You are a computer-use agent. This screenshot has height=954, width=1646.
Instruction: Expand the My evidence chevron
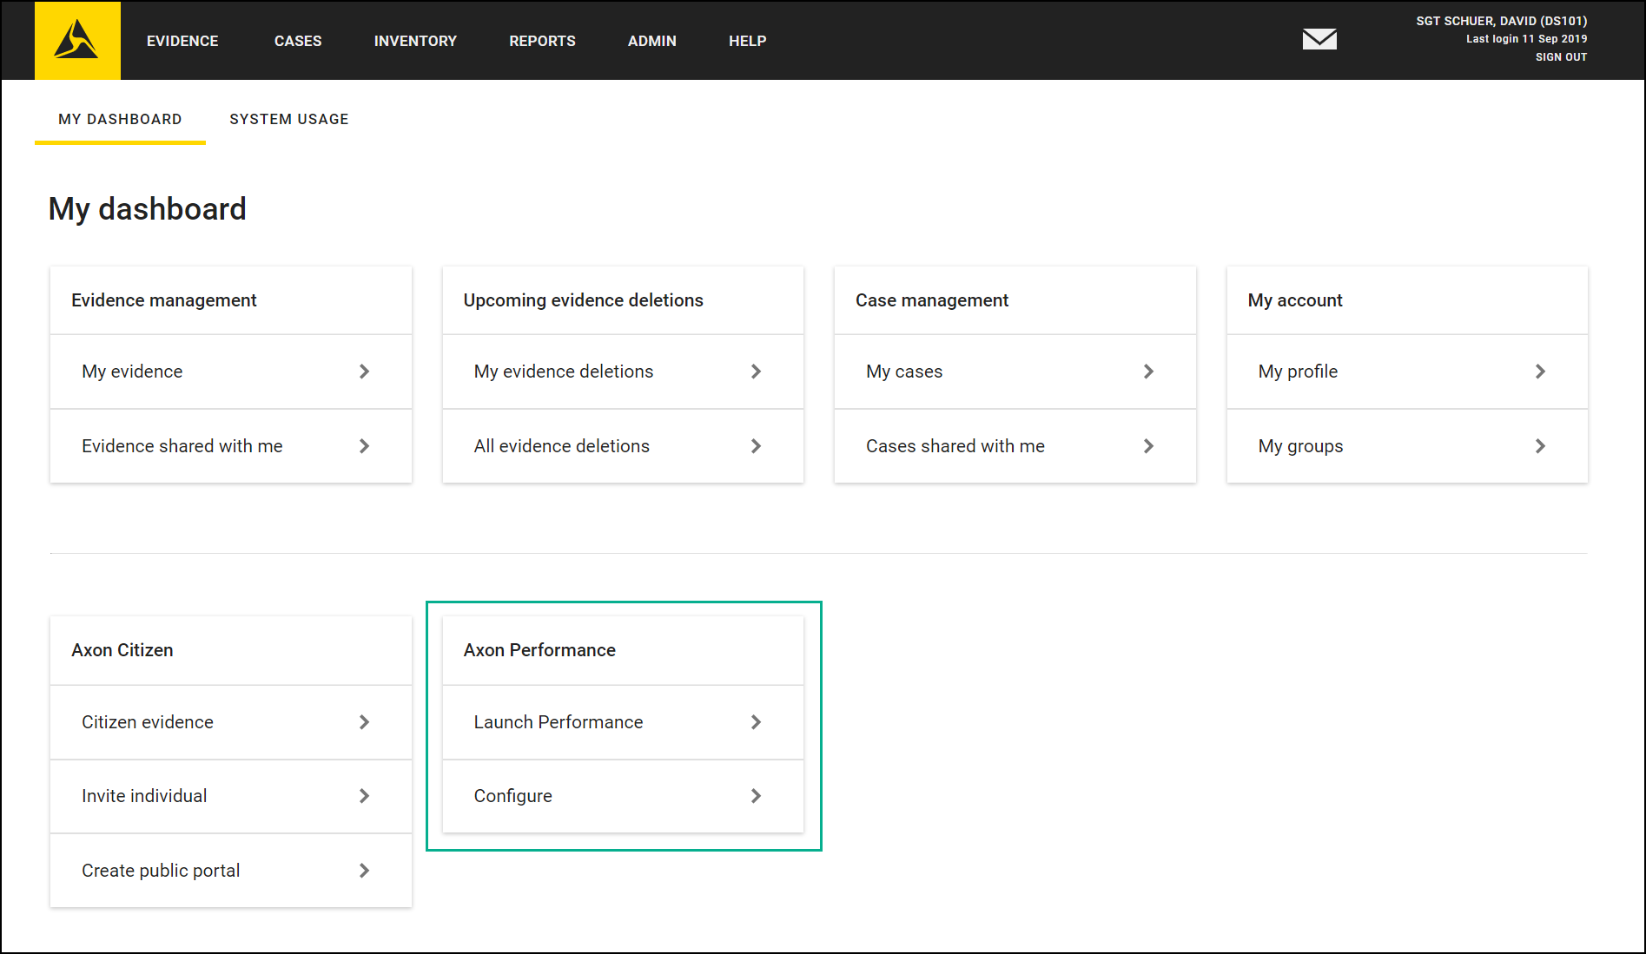coord(365,372)
